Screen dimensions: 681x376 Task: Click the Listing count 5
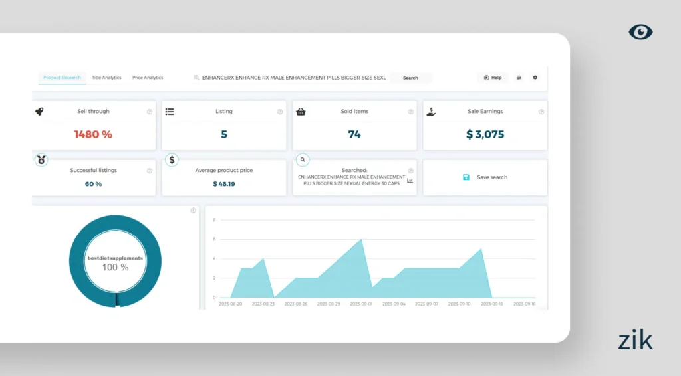[224, 134]
